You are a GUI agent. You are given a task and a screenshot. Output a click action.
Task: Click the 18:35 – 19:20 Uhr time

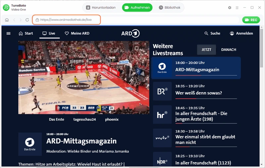pos(190,86)
